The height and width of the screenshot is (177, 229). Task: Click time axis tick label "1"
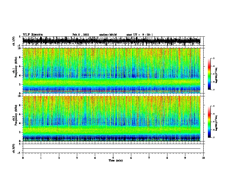(41, 158)
